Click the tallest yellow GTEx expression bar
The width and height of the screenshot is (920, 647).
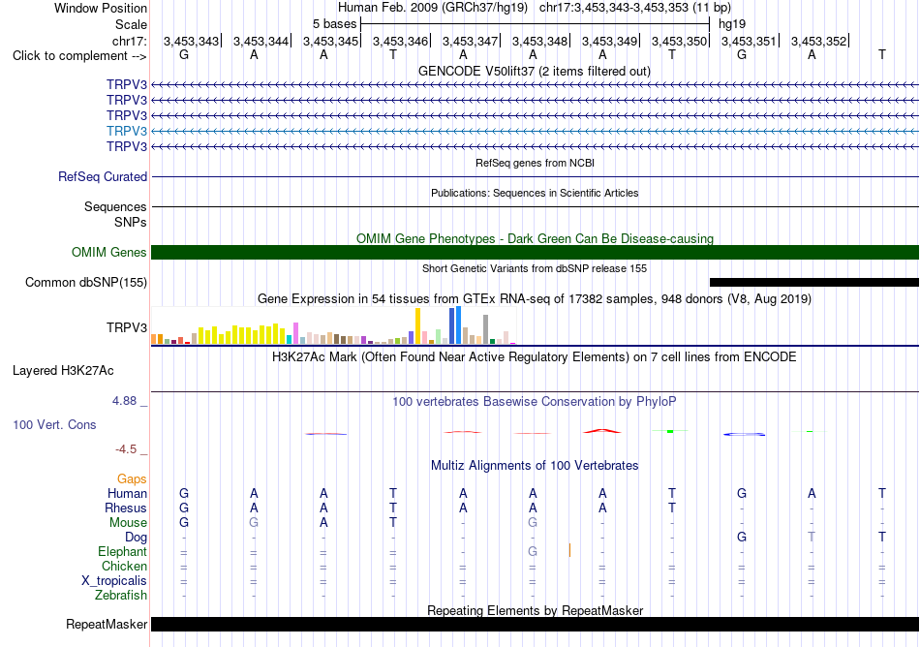coord(417,325)
